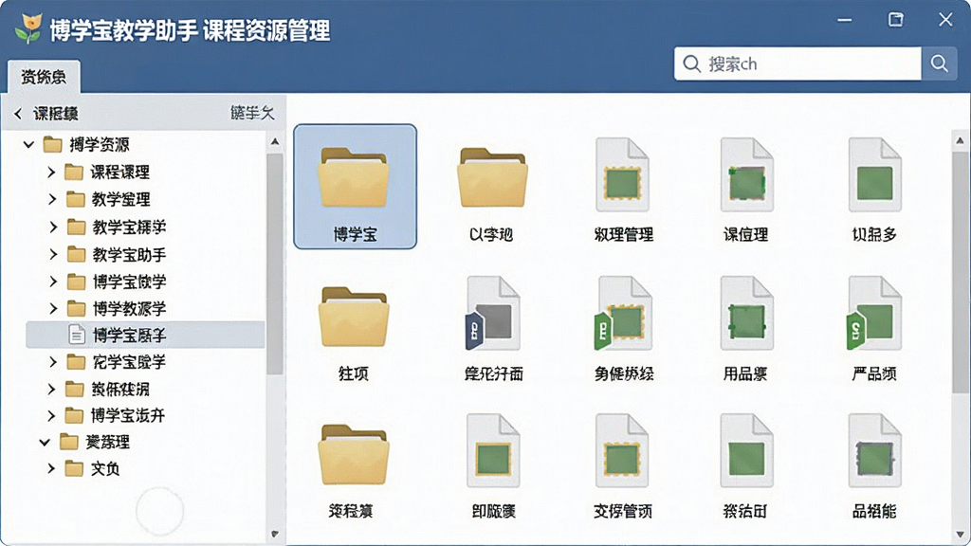Select the highlighted document row in tree
The image size is (971, 546).
click(145, 335)
